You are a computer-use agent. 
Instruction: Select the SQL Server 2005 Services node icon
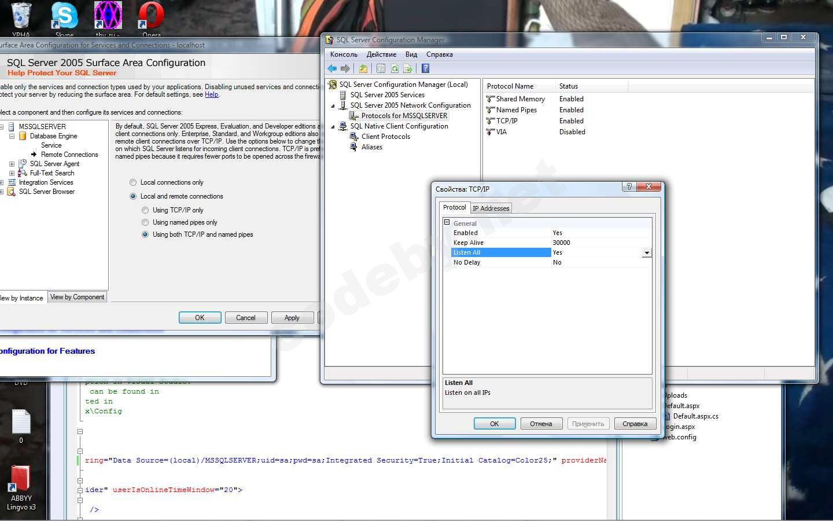click(x=343, y=95)
